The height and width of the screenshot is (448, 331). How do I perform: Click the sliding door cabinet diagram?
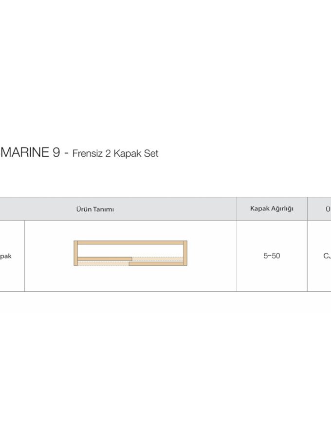pos(130,253)
